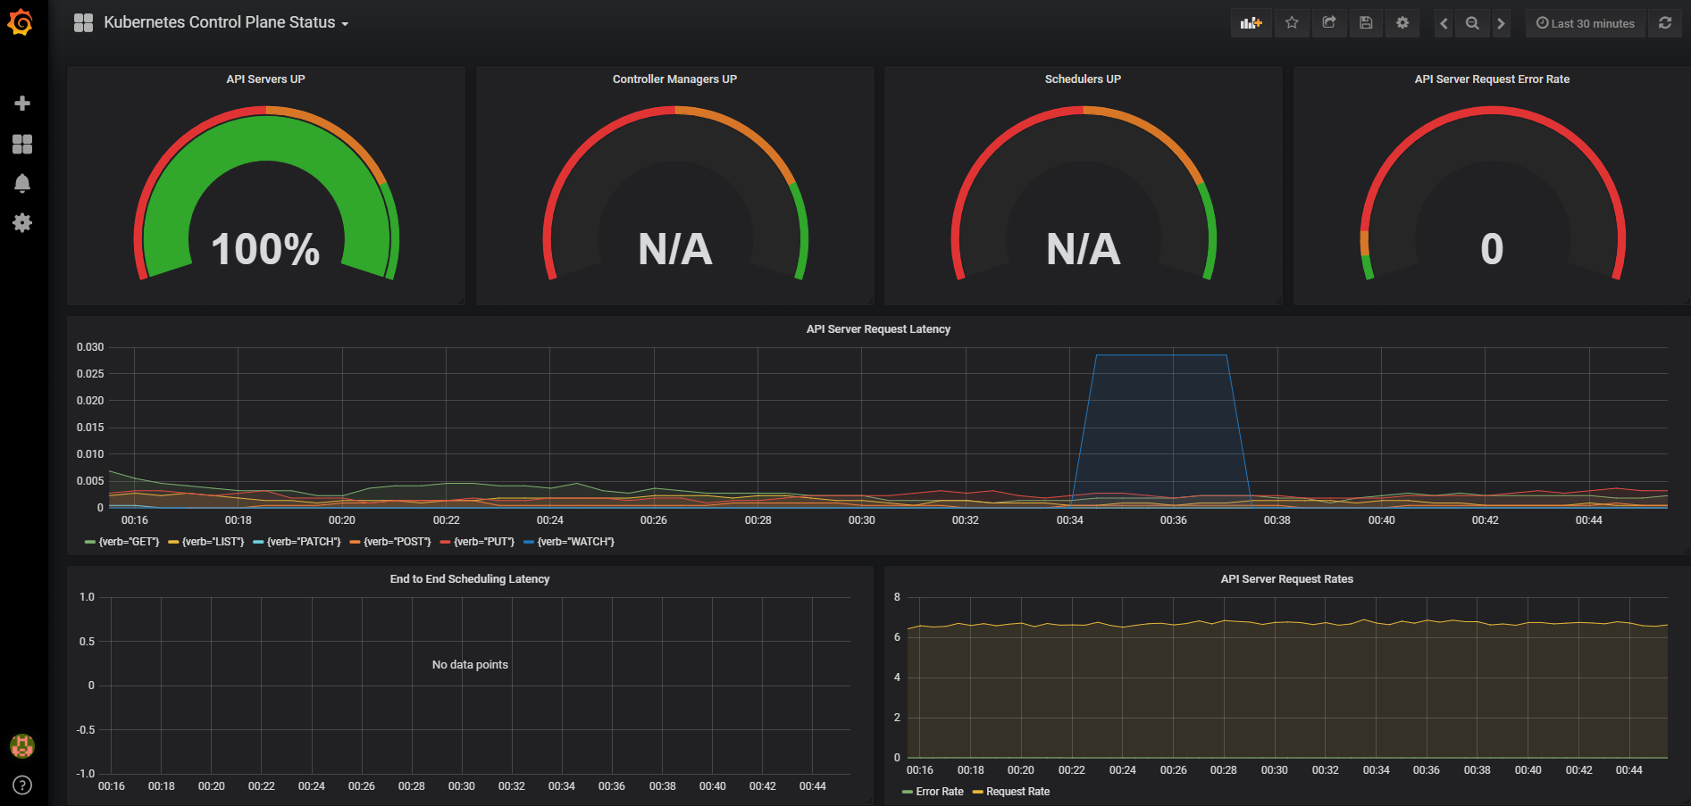Open the Dashboards icon in sidebar
Viewport: 1691px width, 806px height.
pos(22,144)
